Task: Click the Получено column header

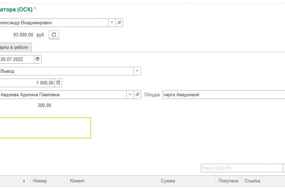Action: [229, 181]
